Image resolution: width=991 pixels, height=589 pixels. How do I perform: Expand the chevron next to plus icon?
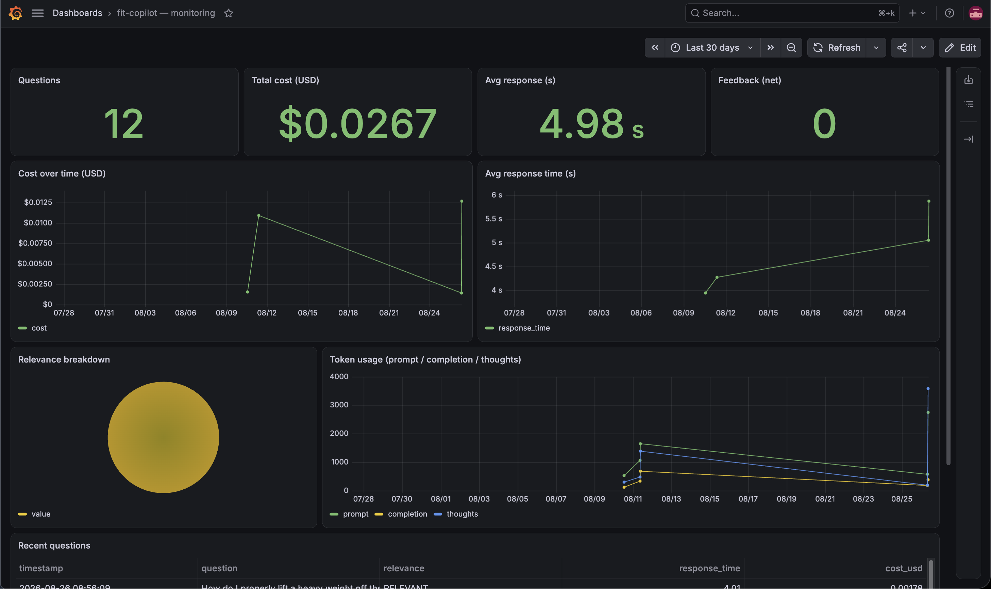coord(923,13)
